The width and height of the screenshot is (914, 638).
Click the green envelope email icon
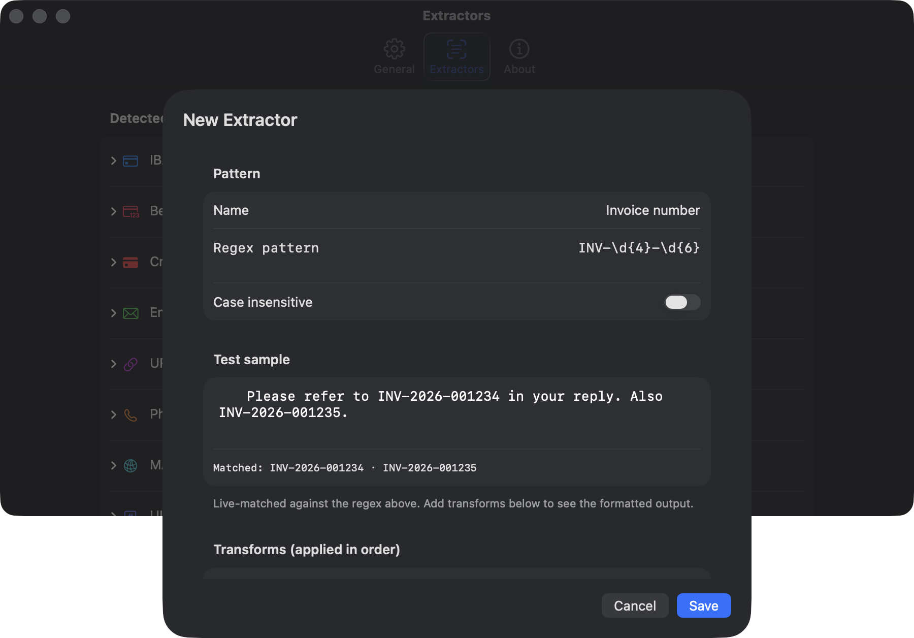click(130, 313)
